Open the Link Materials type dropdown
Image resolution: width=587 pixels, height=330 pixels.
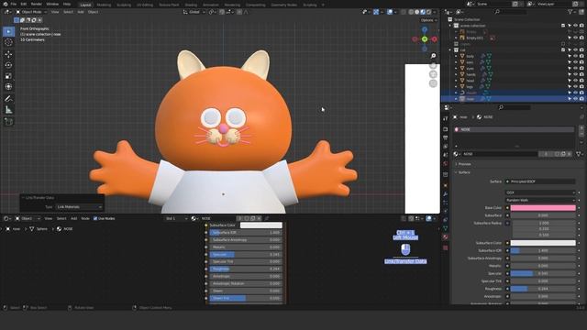(x=80, y=207)
